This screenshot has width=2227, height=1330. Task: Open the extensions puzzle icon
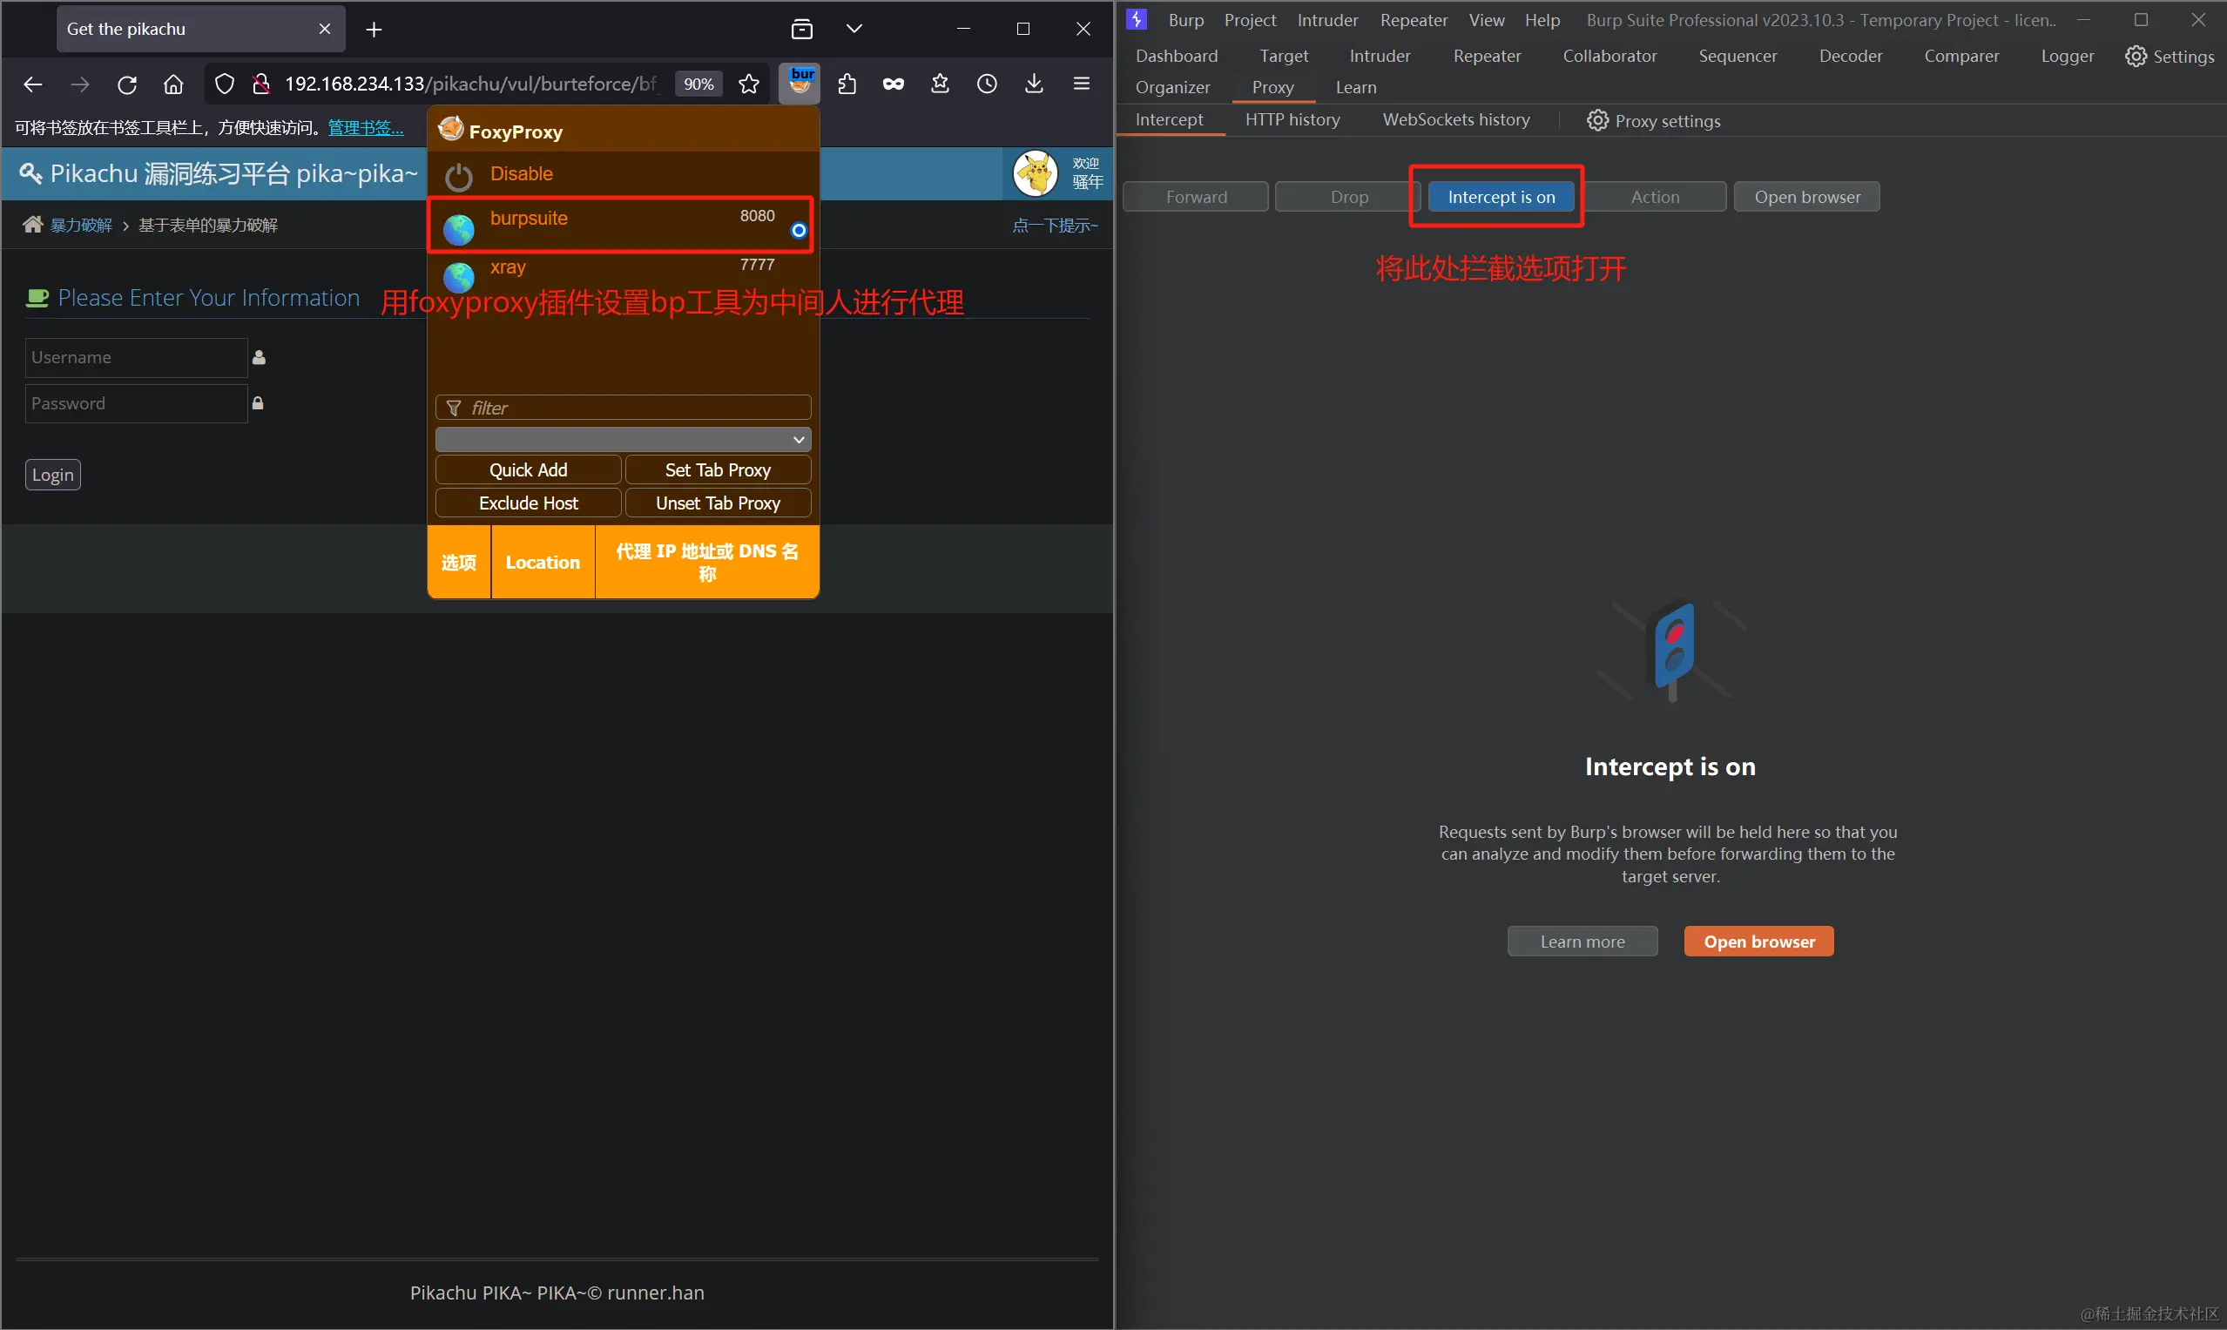click(x=847, y=84)
